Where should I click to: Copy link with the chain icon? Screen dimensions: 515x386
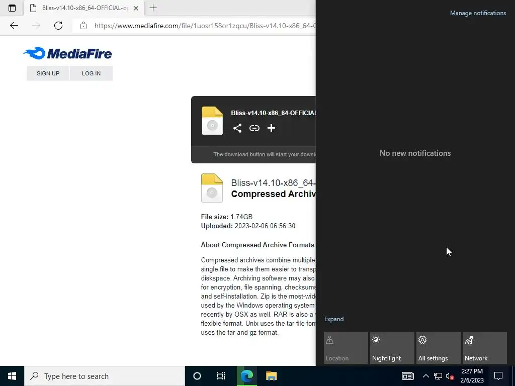pos(254,128)
